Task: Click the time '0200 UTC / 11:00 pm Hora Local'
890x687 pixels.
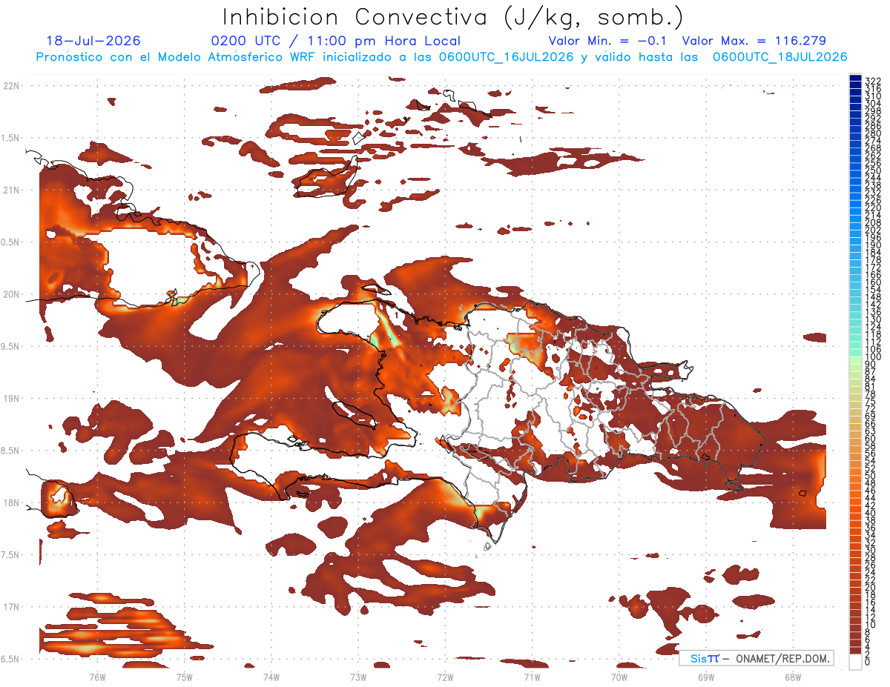Action: 336,42
